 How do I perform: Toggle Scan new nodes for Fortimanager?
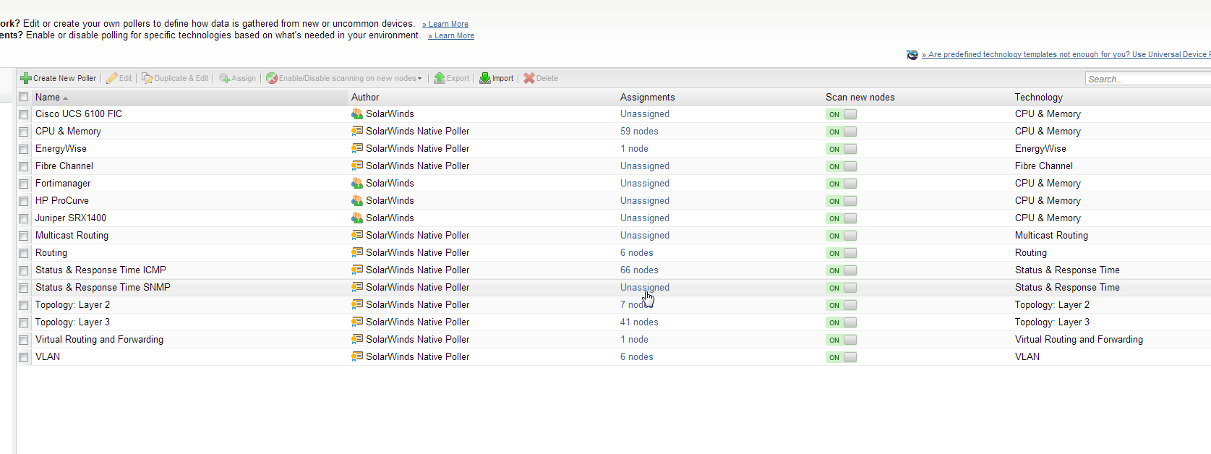842,184
